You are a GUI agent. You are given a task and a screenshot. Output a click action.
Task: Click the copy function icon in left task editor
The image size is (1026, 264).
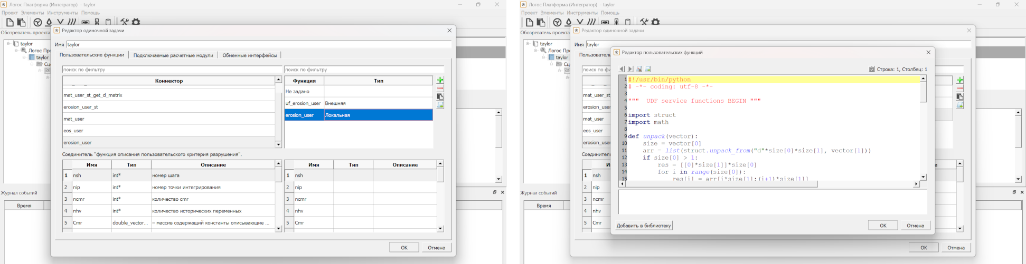point(440,97)
